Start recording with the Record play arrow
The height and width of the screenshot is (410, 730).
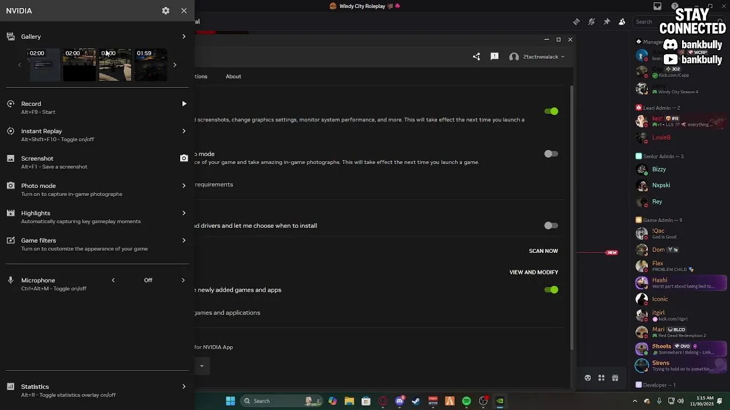(x=184, y=104)
